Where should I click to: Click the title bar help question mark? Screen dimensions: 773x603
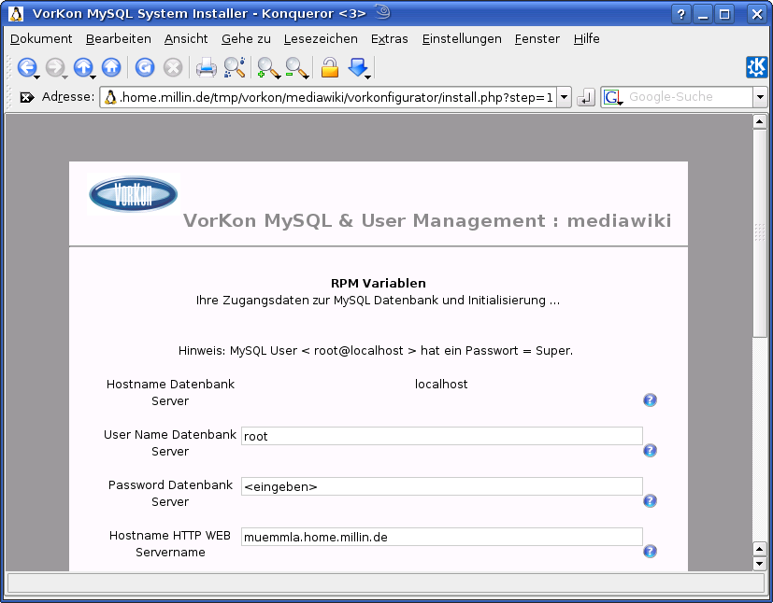click(x=680, y=14)
